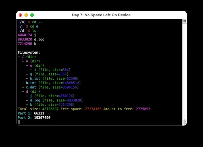Click the 'c.dat (file, size=8504156)' row
The height and width of the screenshot is (147, 203).
point(50,87)
